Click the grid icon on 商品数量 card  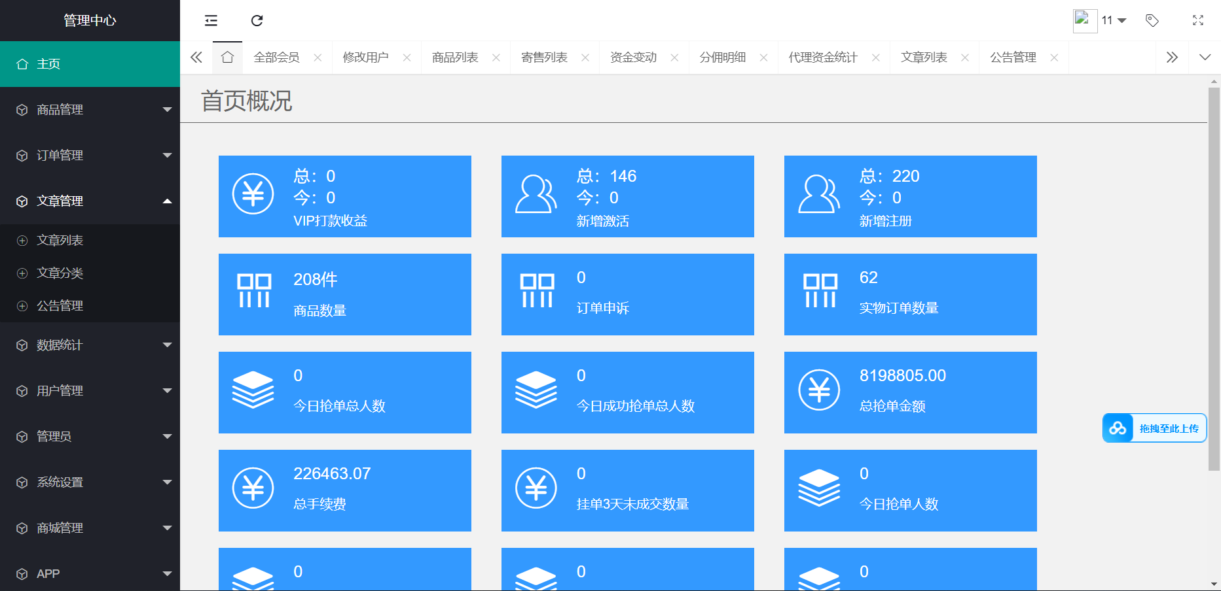point(254,291)
